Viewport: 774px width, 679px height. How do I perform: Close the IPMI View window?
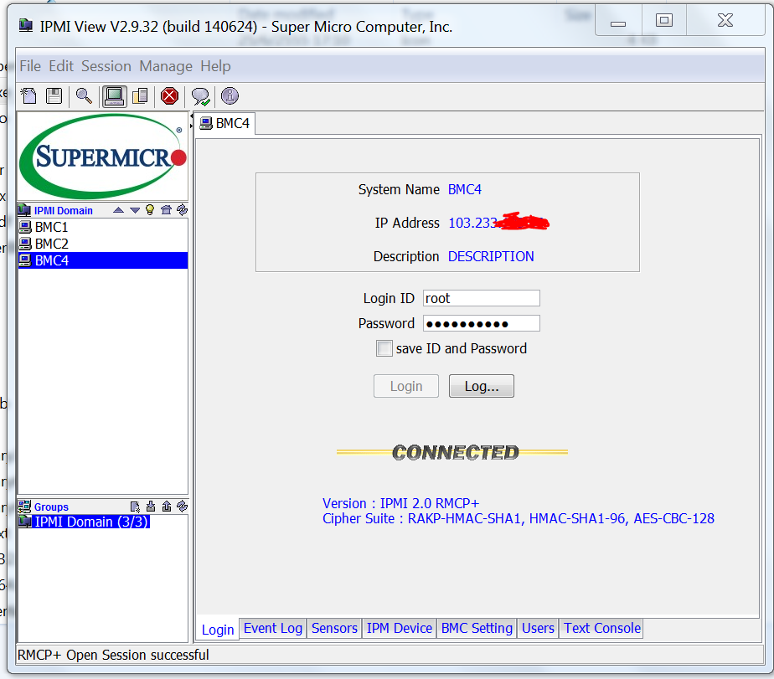coord(725,21)
